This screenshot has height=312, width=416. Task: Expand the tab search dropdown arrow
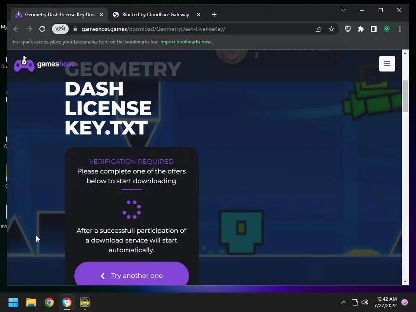pyautogui.click(x=343, y=10)
